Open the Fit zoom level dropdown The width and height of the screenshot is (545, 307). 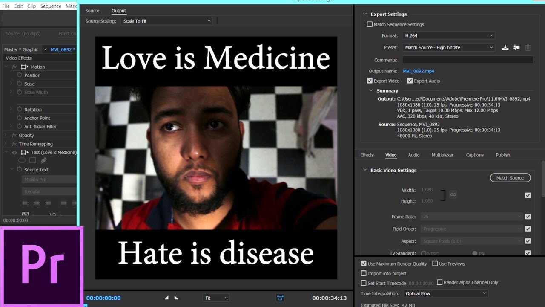tap(216, 298)
